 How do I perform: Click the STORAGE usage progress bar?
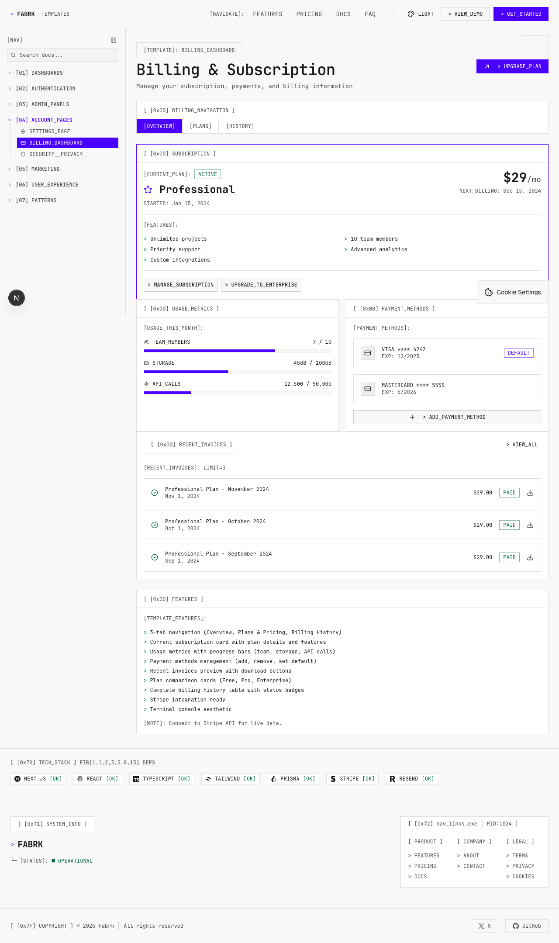coord(238,372)
